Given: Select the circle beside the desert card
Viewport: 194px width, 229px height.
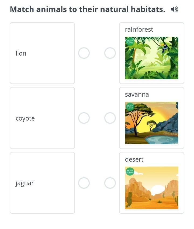Looking at the screenshot, I should coord(110,183).
